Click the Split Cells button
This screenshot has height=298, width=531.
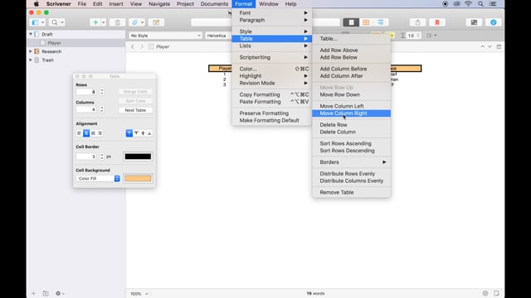click(x=135, y=101)
